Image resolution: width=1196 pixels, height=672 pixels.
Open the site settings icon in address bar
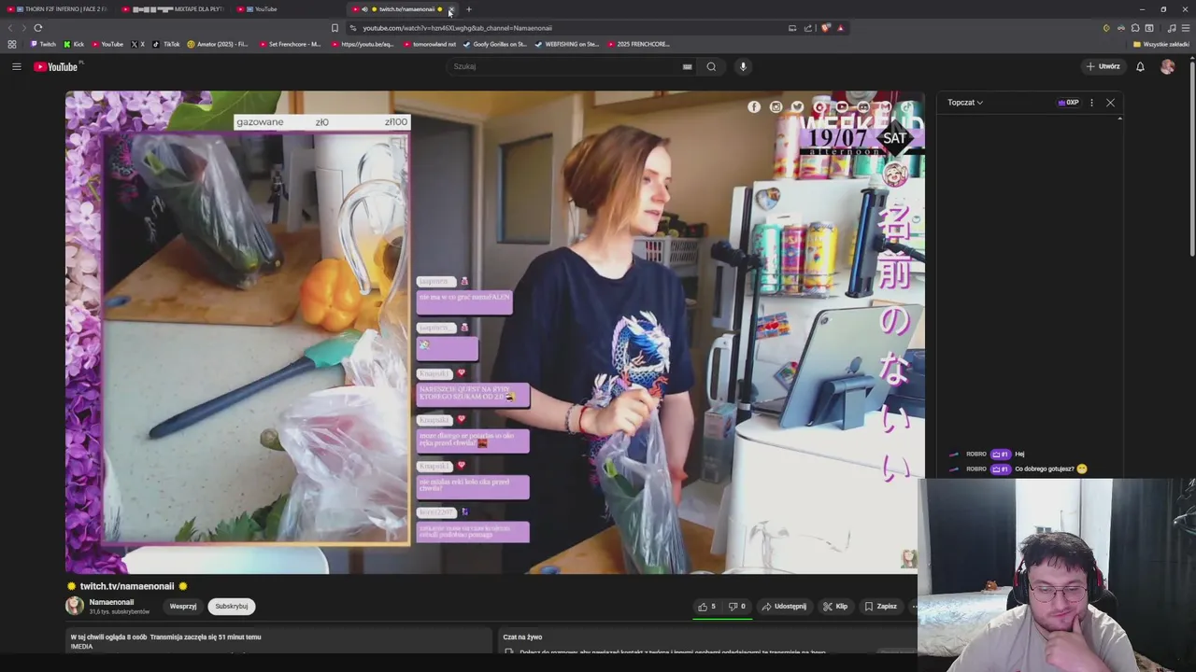coord(352,28)
